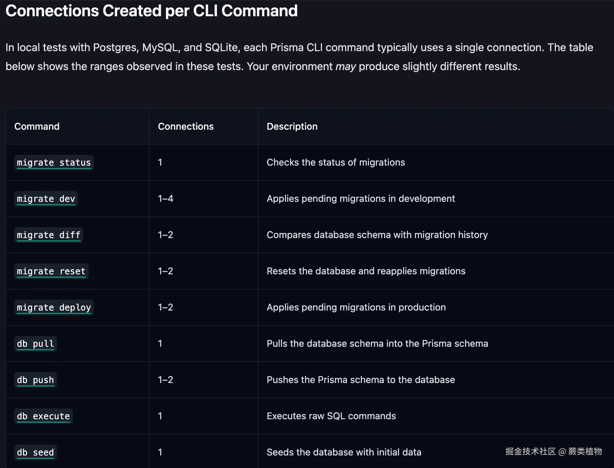Click description 'Resets the database and reapplies migrations'

click(366, 271)
